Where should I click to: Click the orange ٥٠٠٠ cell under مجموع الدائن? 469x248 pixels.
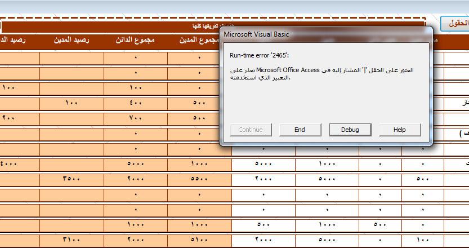[135, 163]
